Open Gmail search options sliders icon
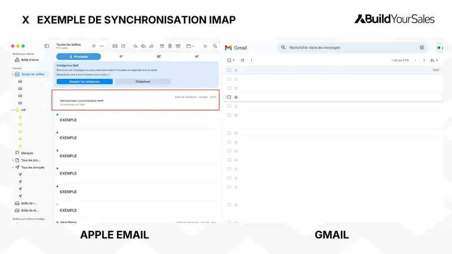 (421, 47)
